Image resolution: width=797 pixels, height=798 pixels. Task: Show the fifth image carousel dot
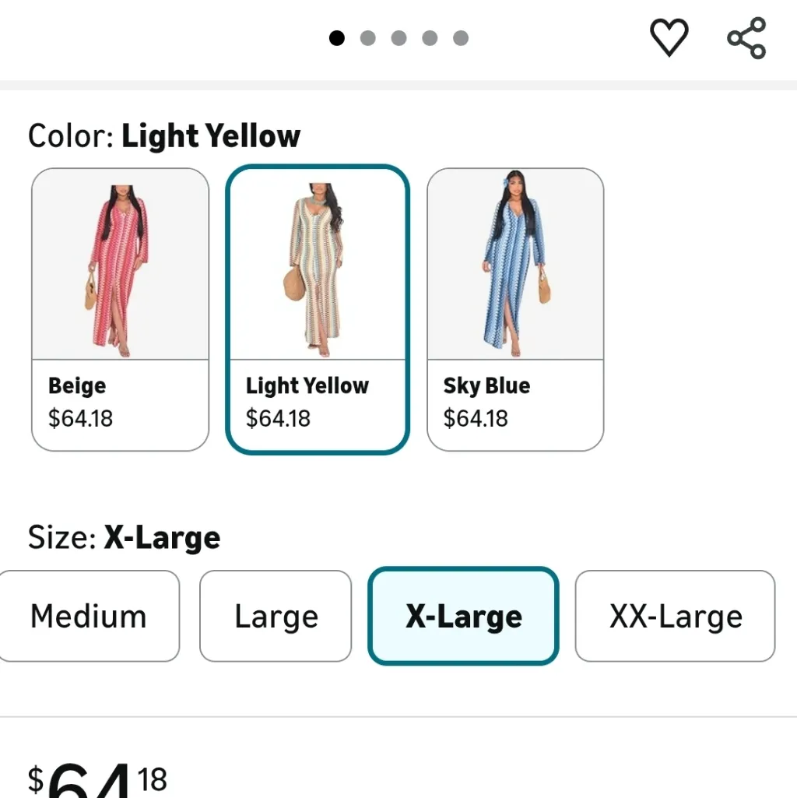(x=461, y=38)
